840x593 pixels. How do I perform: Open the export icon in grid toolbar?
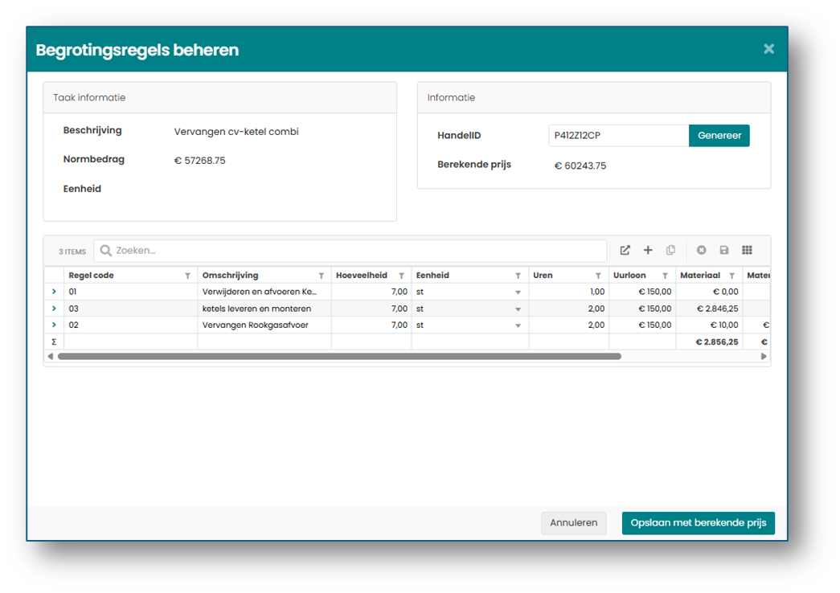click(x=625, y=250)
